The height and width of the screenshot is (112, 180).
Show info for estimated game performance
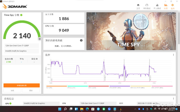[81, 40]
